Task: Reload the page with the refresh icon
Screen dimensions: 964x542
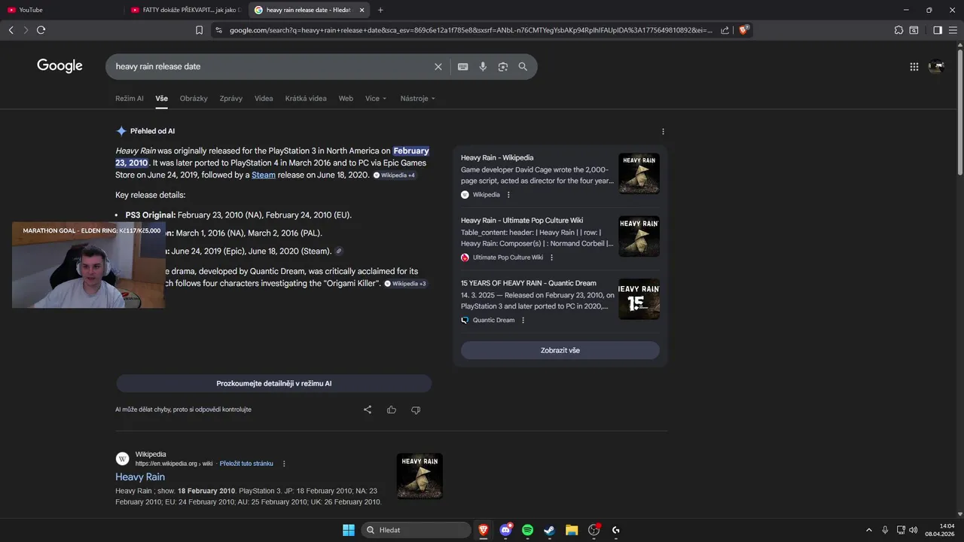Action: [41, 30]
